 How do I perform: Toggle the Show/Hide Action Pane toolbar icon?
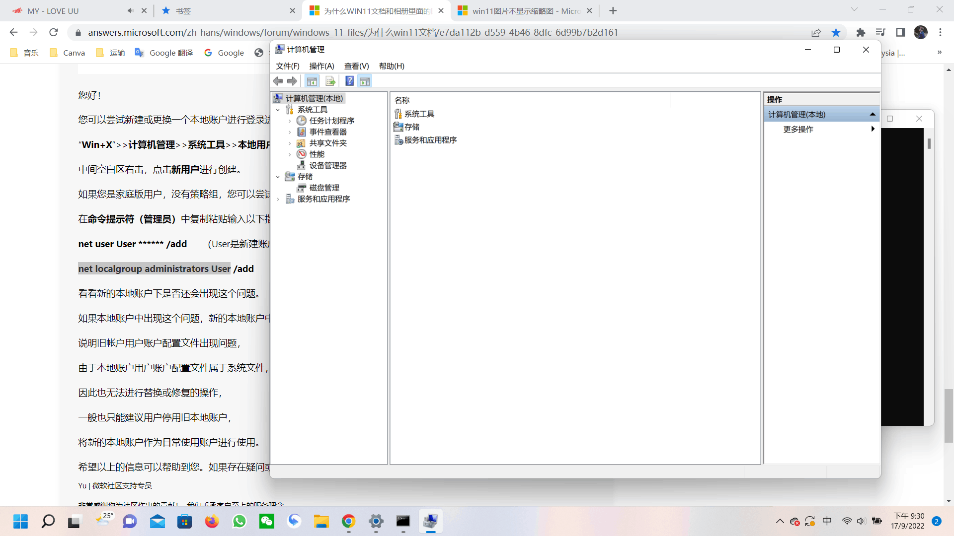pos(365,81)
